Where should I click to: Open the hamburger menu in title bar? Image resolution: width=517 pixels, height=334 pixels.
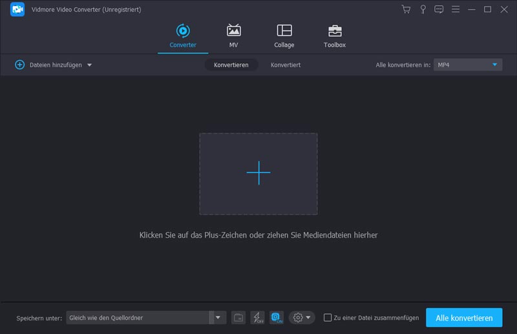pyautogui.click(x=456, y=10)
